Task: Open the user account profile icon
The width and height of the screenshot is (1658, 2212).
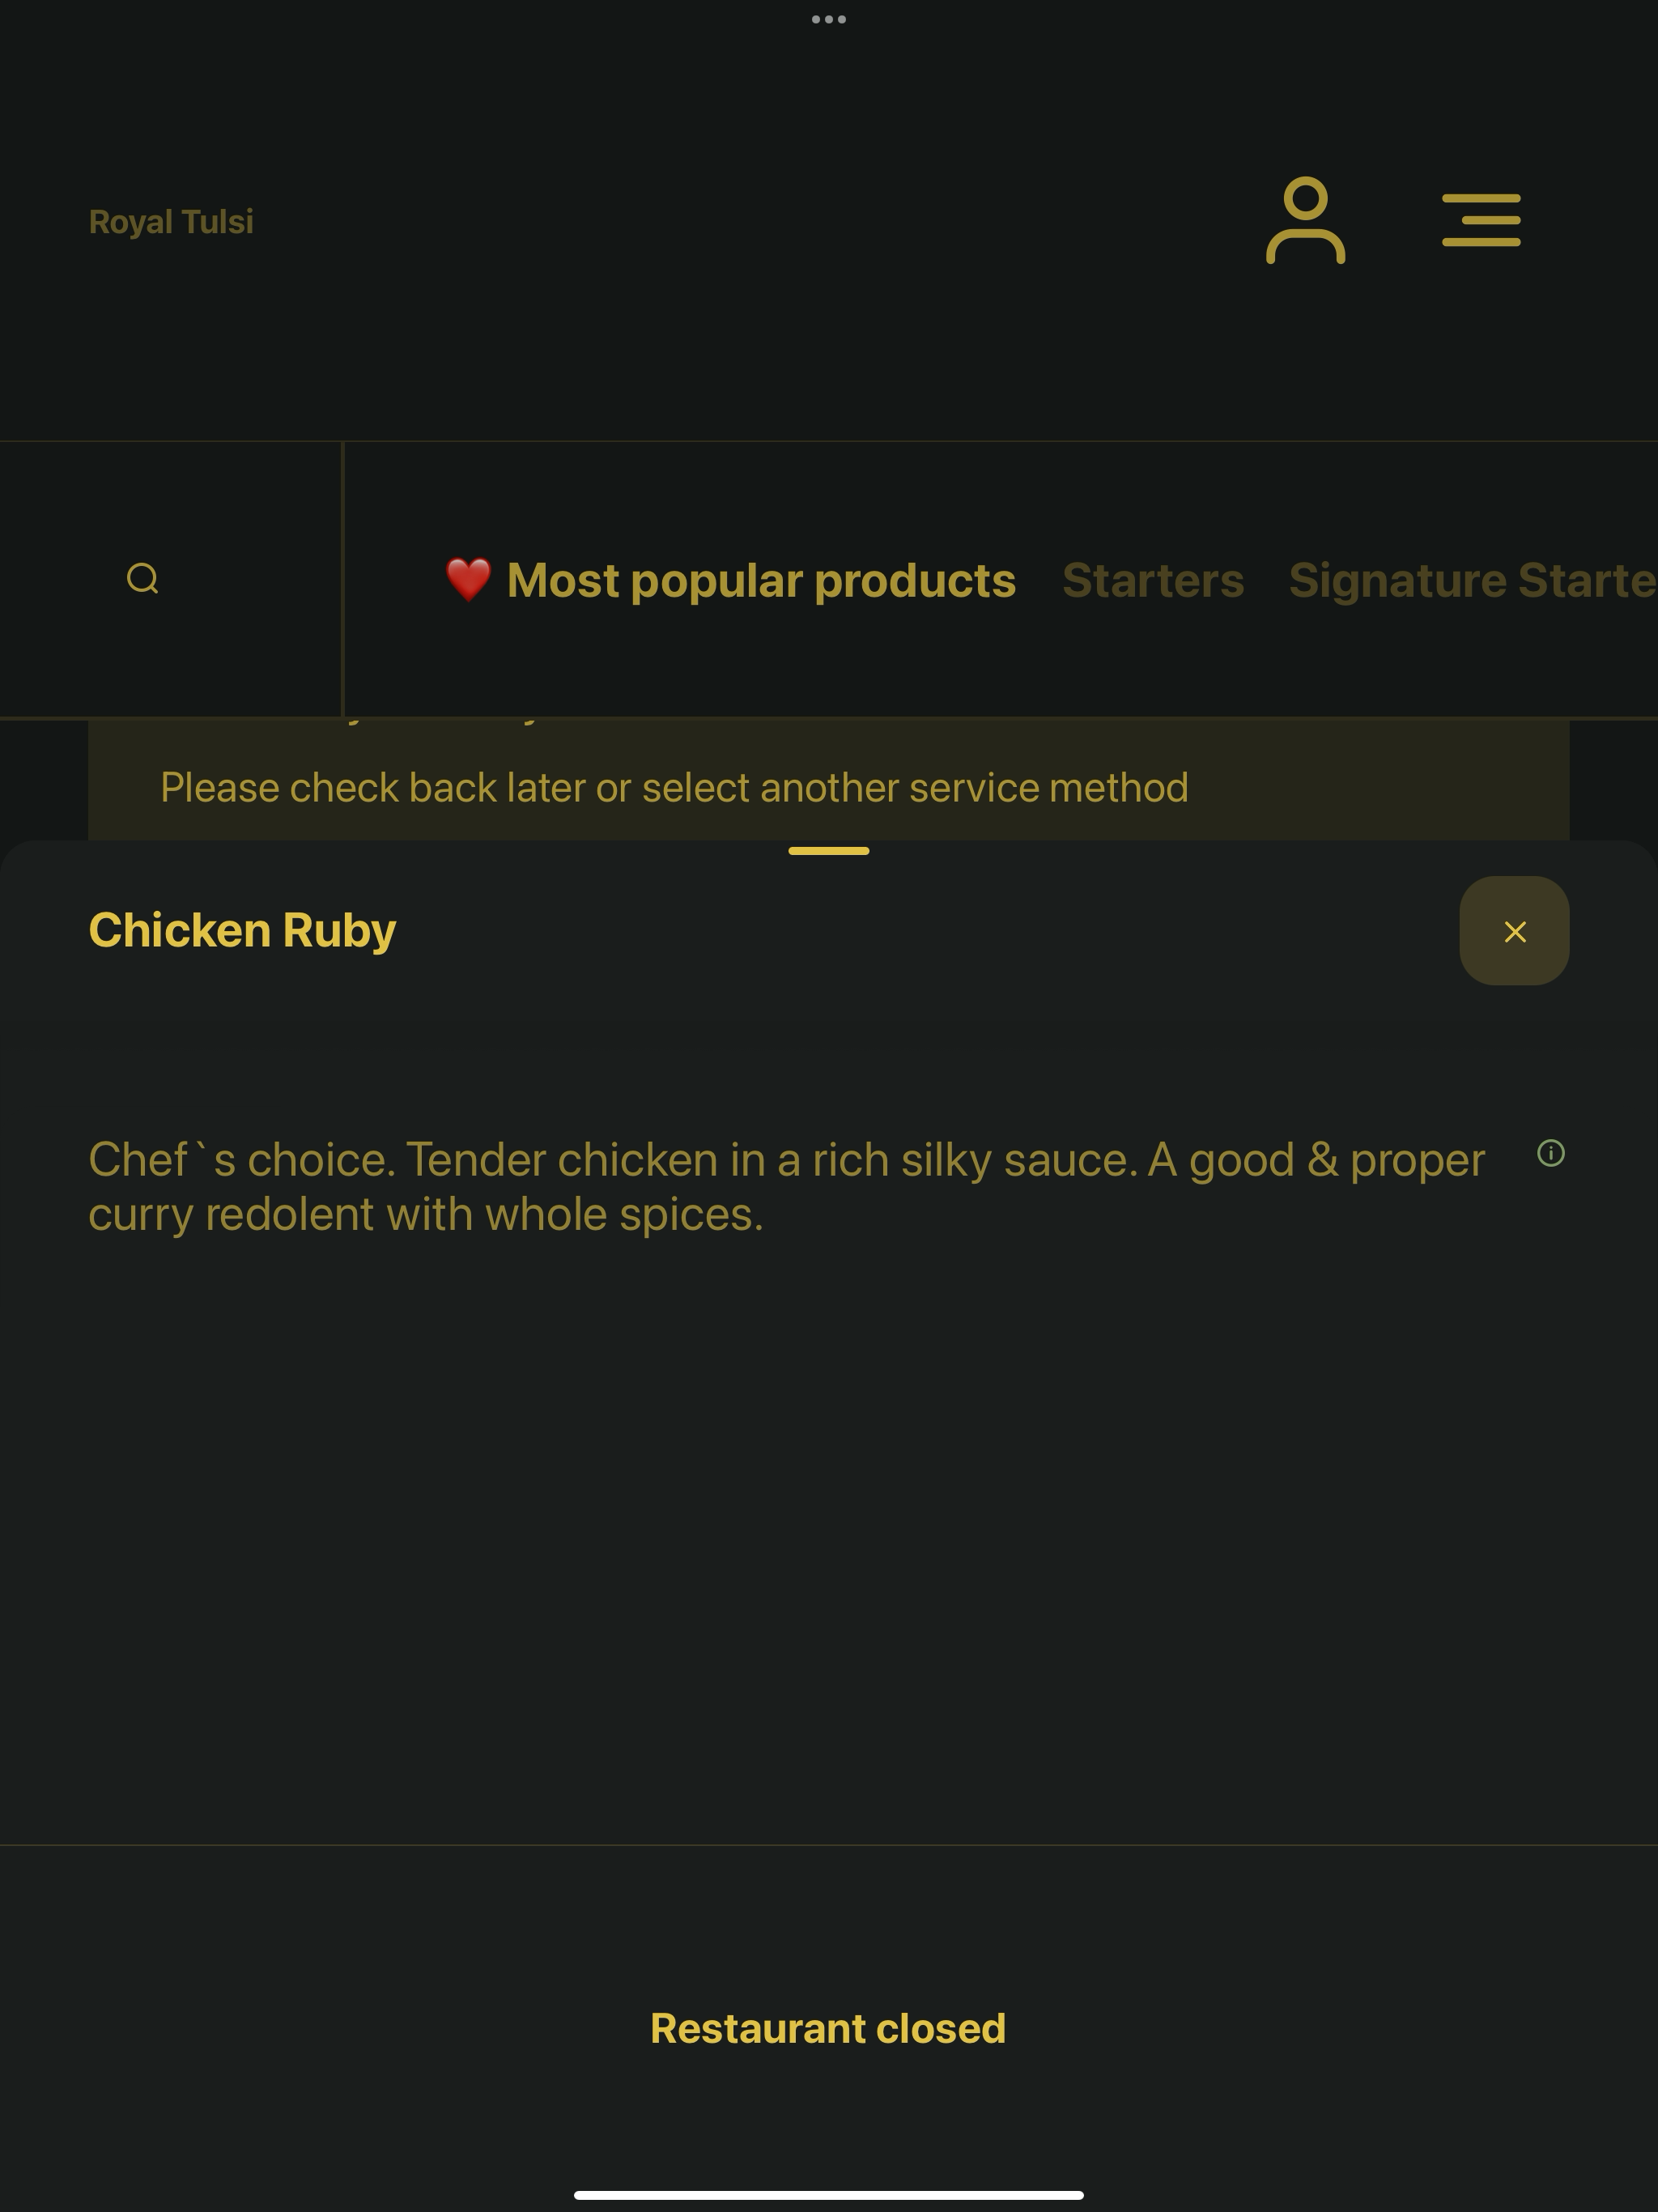Action: click(1305, 220)
